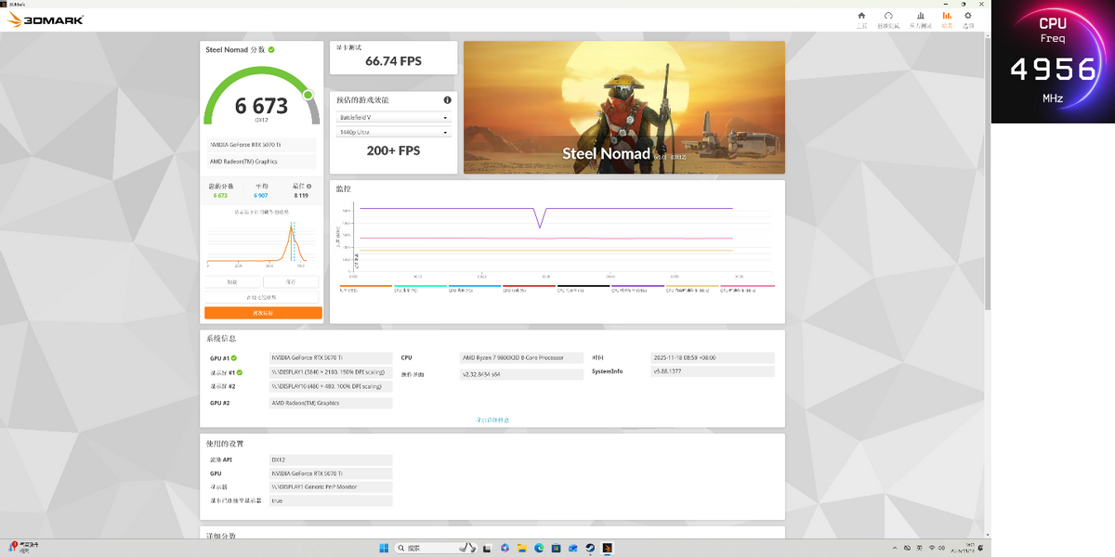
Task: Open the Battlefield V game dropdown
Action: click(x=393, y=118)
